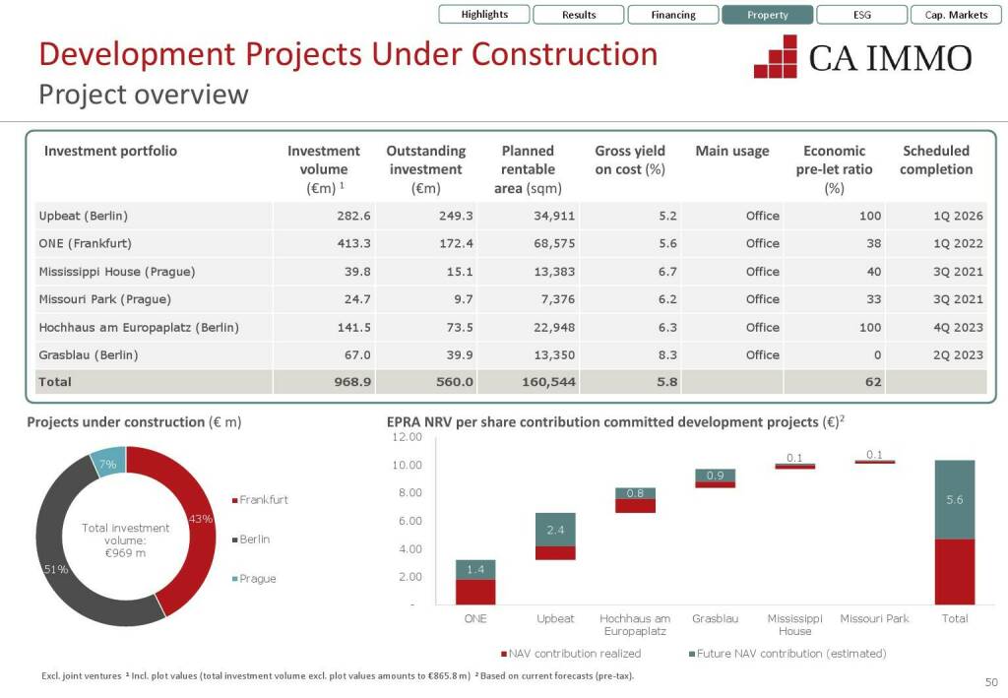Image resolution: width=1008 pixels, height=698 pixels.
Task: Click the NAV contribution realized legend marker
Action: [x=504, y=654]
